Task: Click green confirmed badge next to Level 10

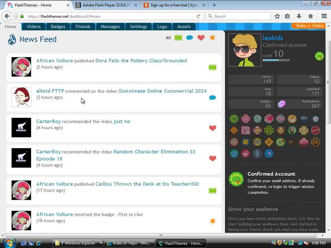Action: click(x=319, y=56)
